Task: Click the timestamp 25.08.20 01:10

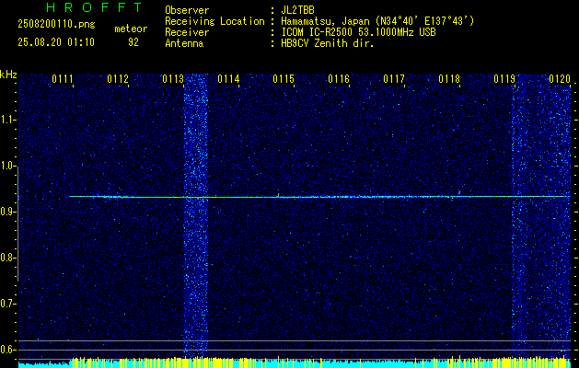Action: 56,42
